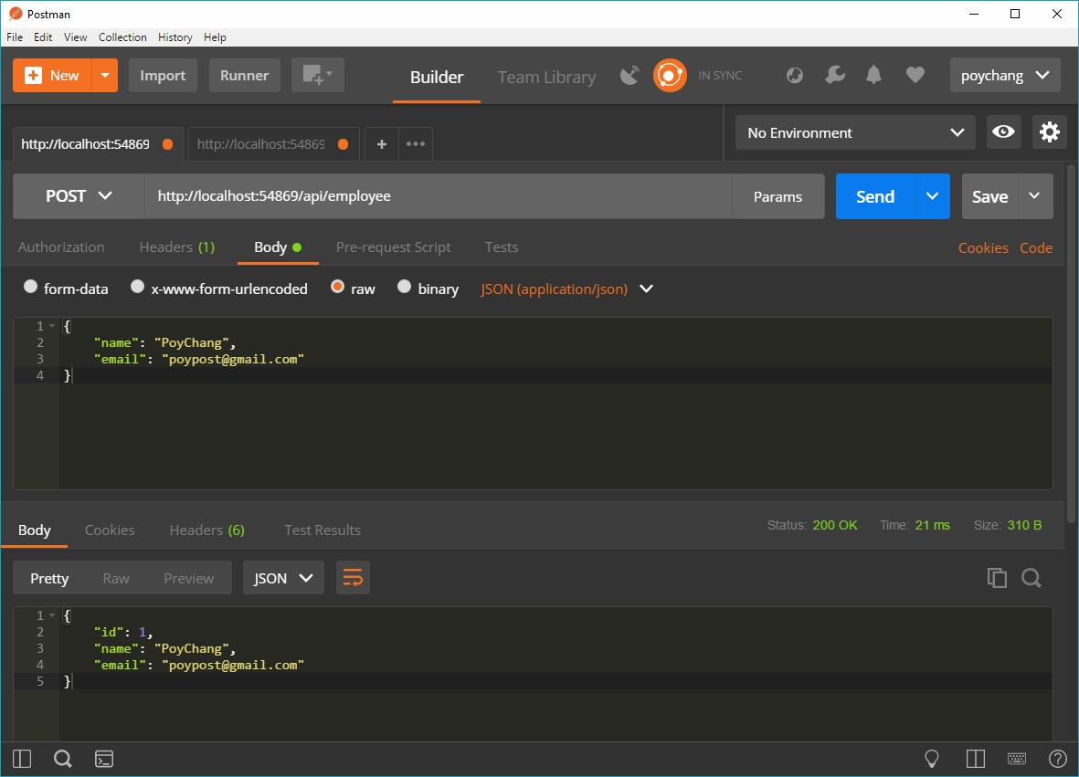
Task: Click the request URL input field
Action: click(x=438, y=196)
